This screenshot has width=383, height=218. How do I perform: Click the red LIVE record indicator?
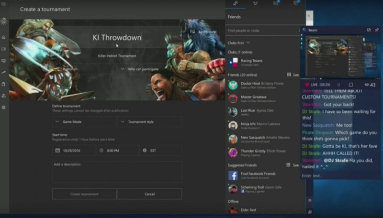pyautogui.click(x=307, y=85)
